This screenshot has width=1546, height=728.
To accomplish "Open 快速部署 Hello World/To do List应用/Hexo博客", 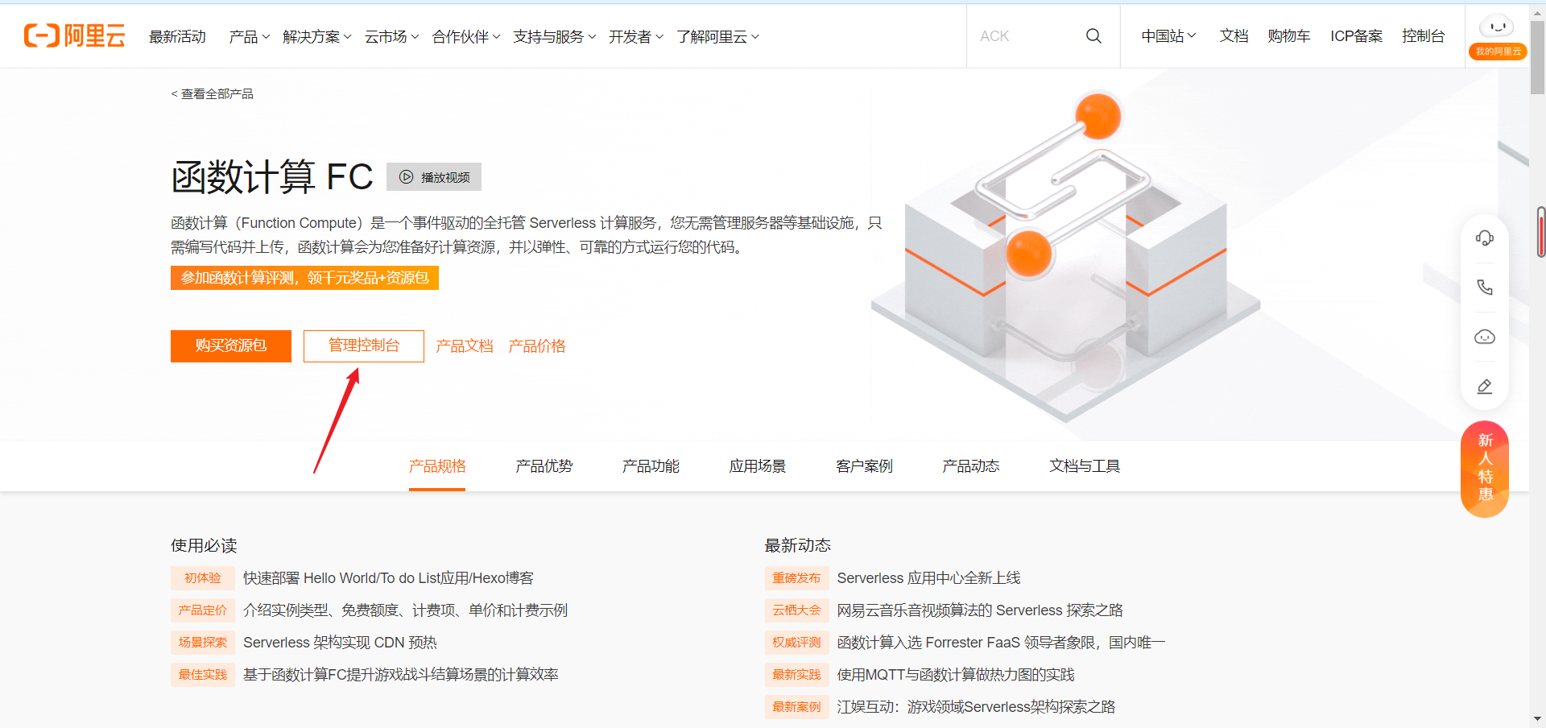I will coord(388,578).
